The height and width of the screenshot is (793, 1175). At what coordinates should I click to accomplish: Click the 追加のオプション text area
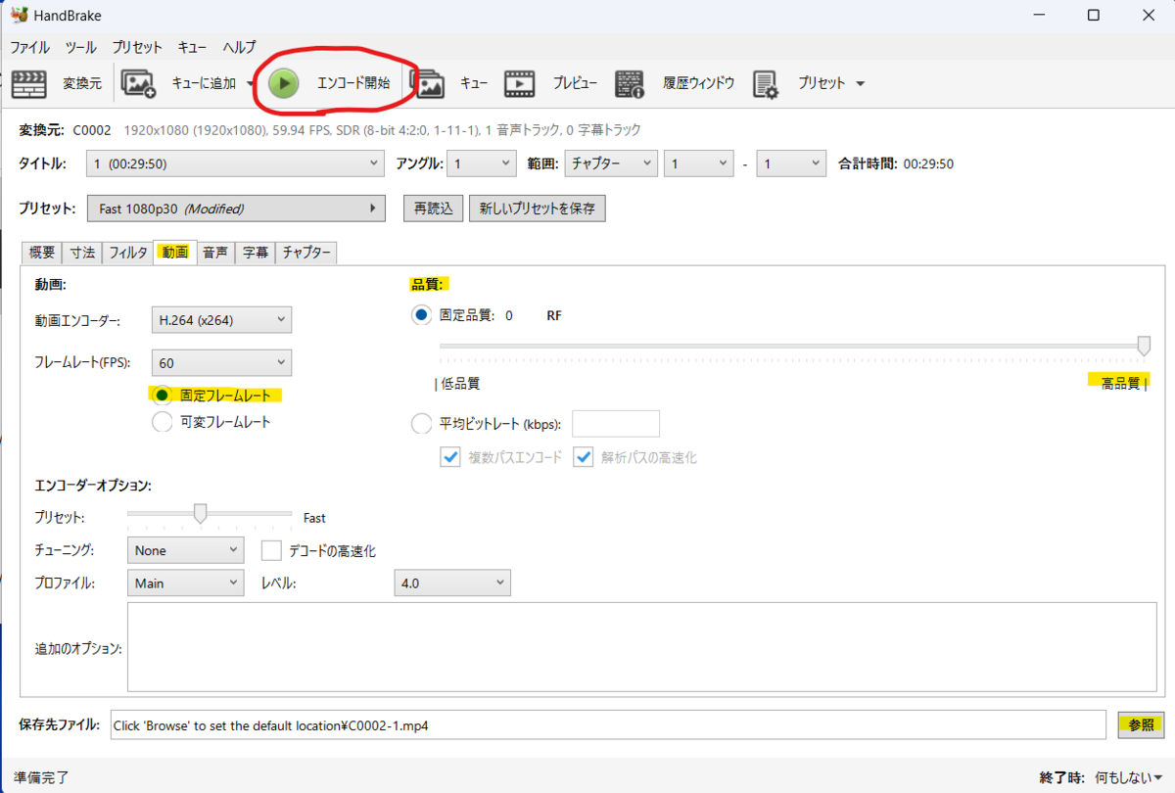pos(641,647)
